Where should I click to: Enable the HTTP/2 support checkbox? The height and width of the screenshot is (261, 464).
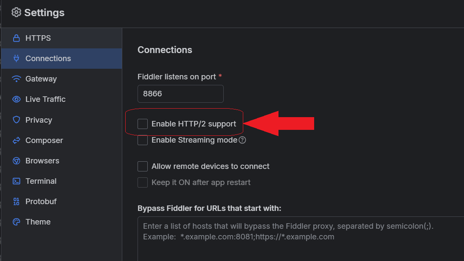(x=143, y=124)
